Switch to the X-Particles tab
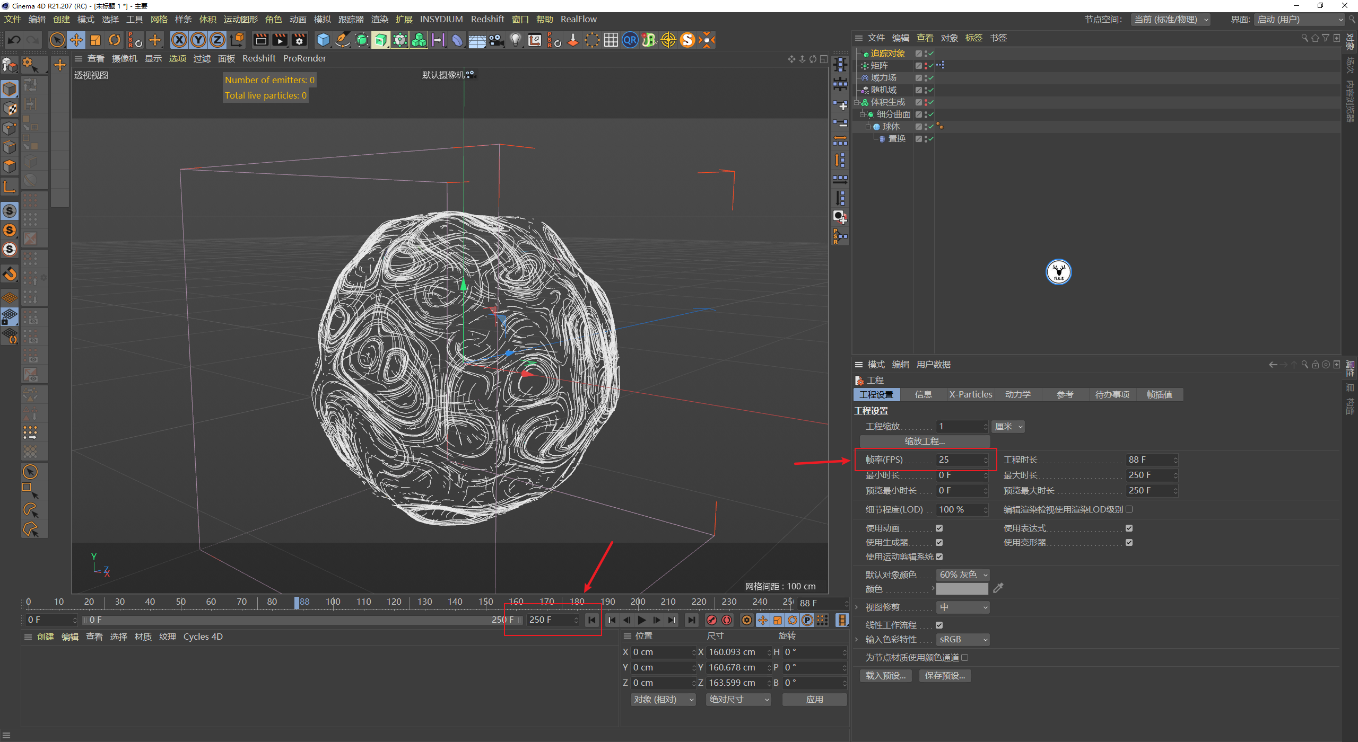Viewport: 1358px width, 742px height. click(970, 394)
